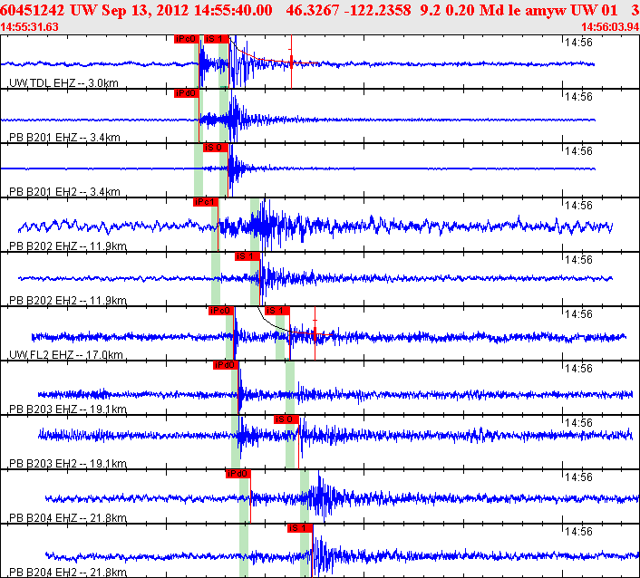Click the event ID 60451242 in the title
Image resolution: width=640 pixels, height=578 pixels.
click(33, 10)
